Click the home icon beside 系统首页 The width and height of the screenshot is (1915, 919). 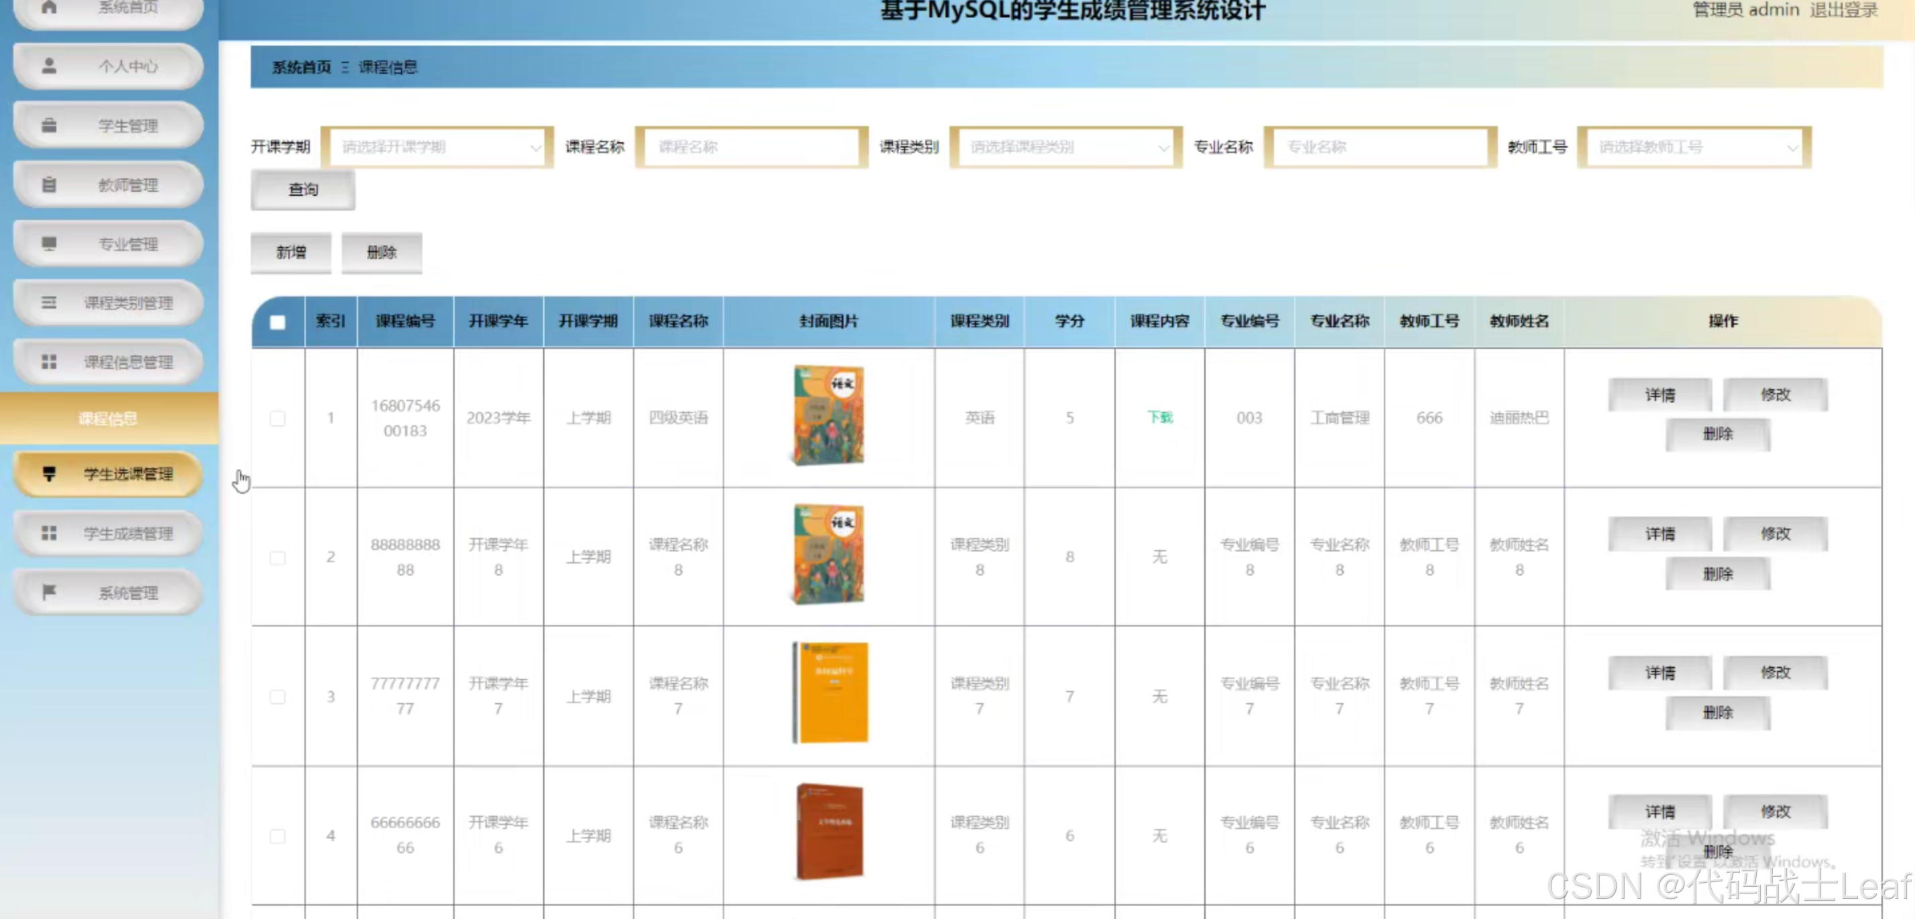click(49, 7)
